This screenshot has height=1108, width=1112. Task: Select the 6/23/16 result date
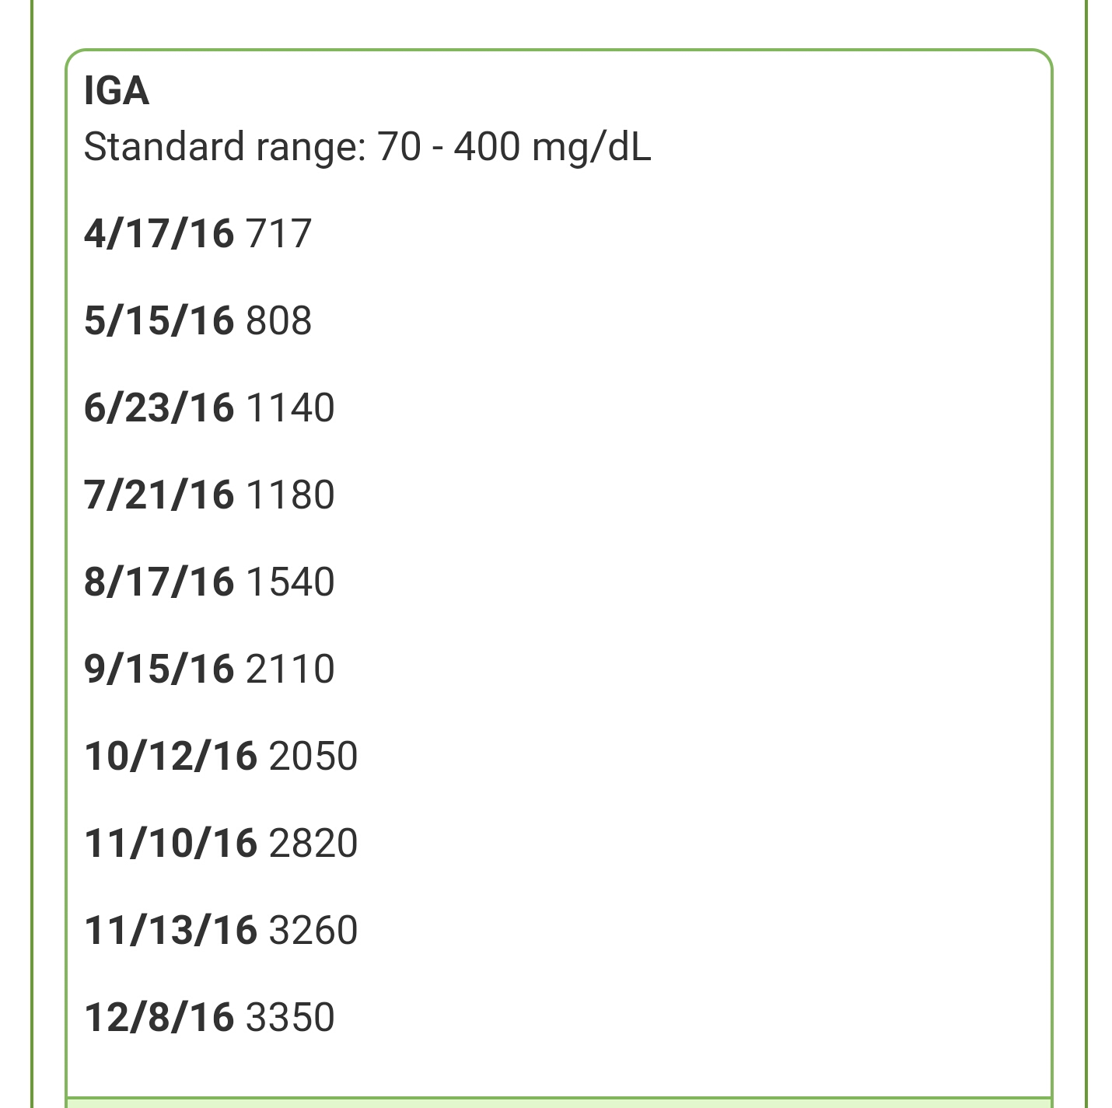[159, 408]
